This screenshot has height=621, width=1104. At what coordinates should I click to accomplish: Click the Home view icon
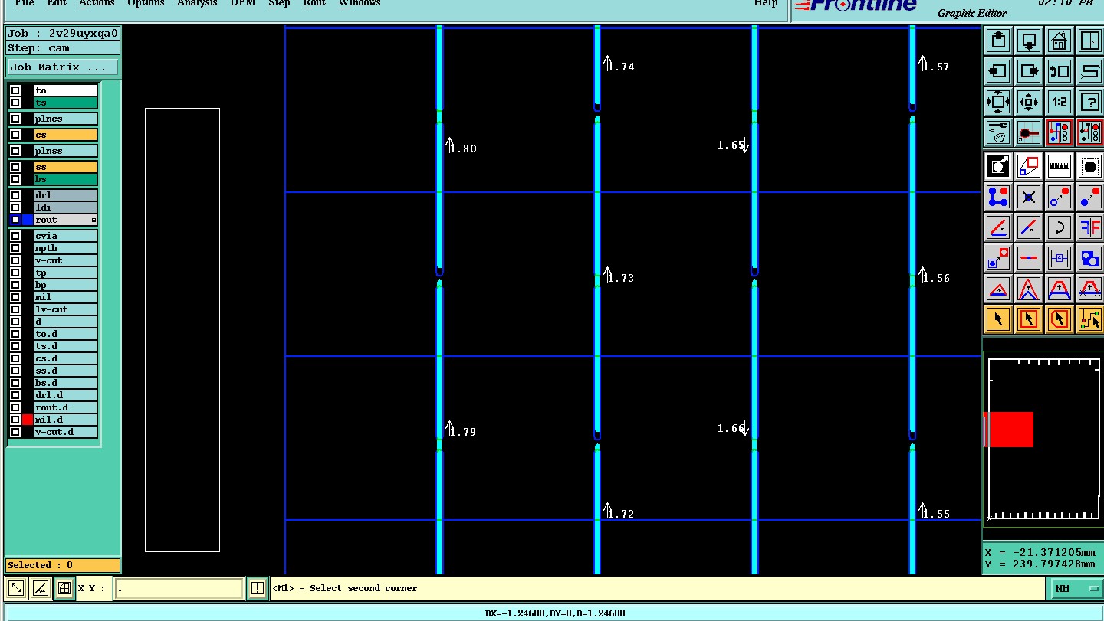[x=1059, y=40]
